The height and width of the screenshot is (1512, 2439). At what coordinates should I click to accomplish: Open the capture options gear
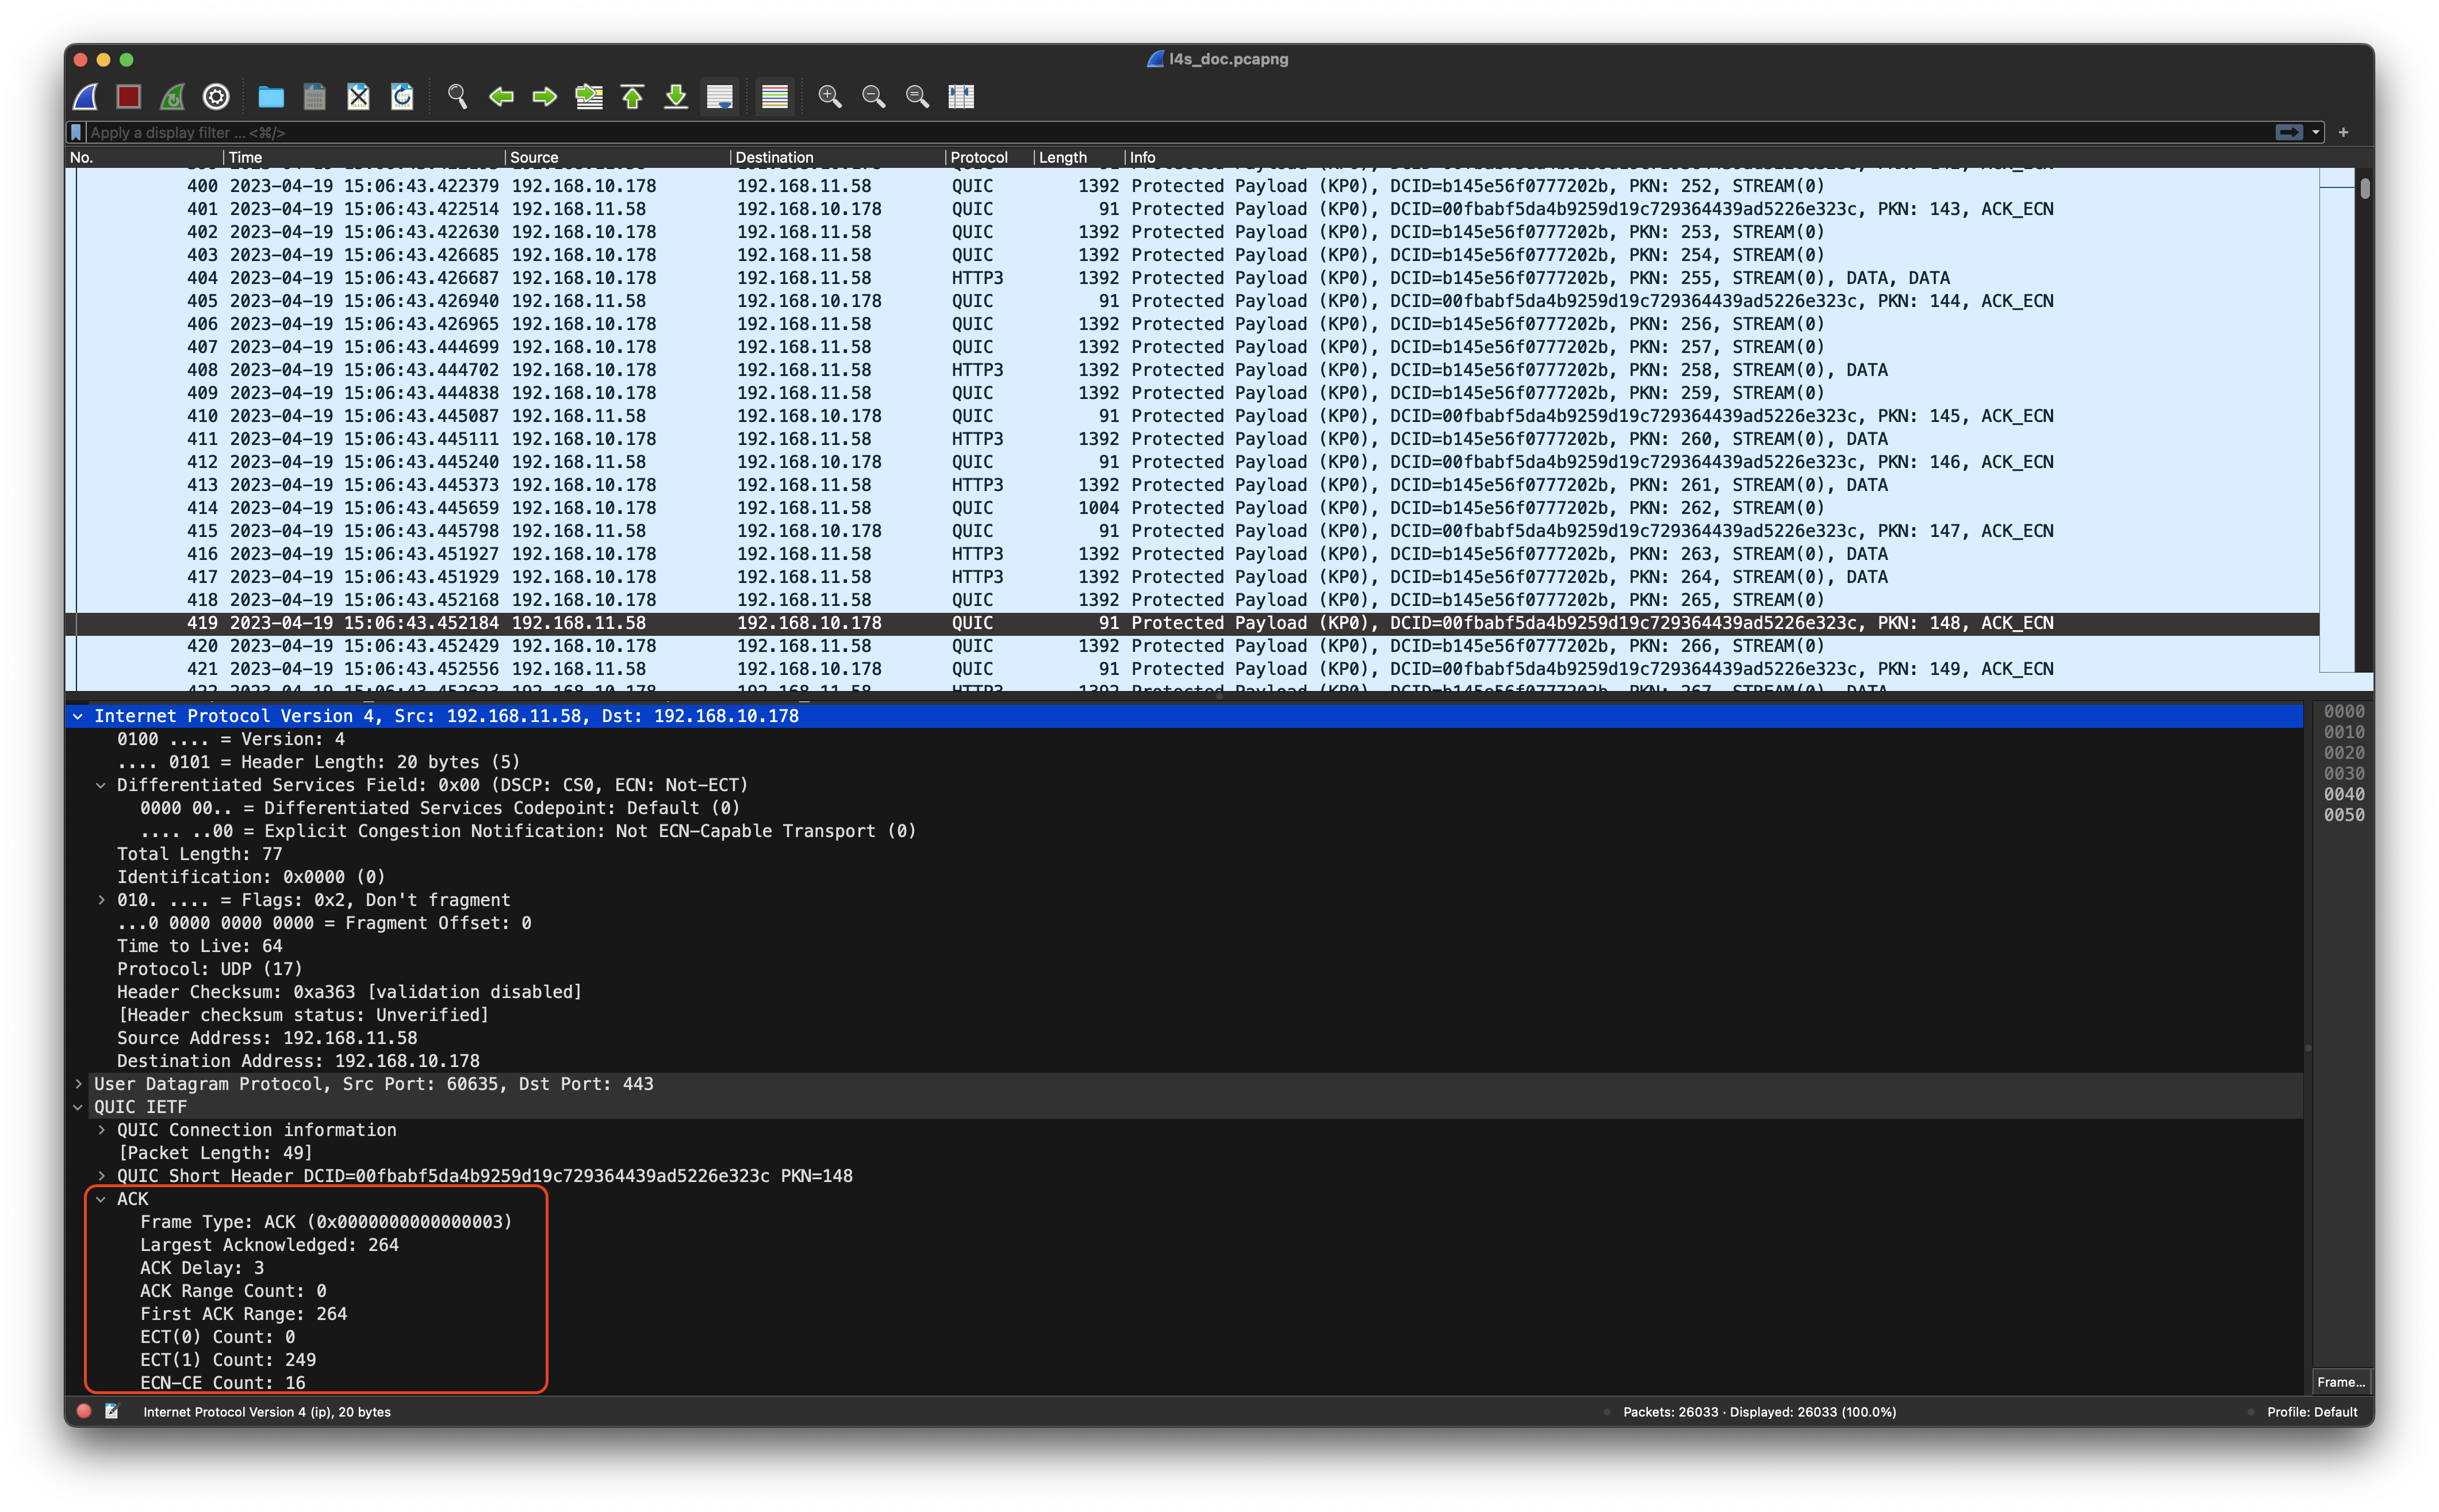(x=215, y=97)
